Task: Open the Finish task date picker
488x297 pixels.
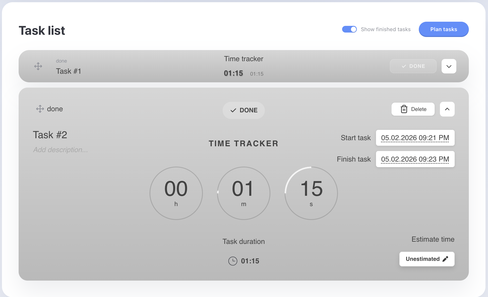Action: click(415, 159)
